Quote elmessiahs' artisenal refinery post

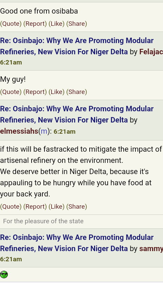[x=11, y=206]
